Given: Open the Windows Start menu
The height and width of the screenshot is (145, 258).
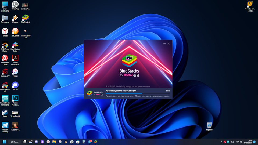Looking at the screenshot, I should coord(4,142).
